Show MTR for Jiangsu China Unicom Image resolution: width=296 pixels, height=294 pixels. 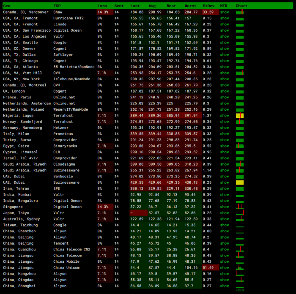click(225, 267)
